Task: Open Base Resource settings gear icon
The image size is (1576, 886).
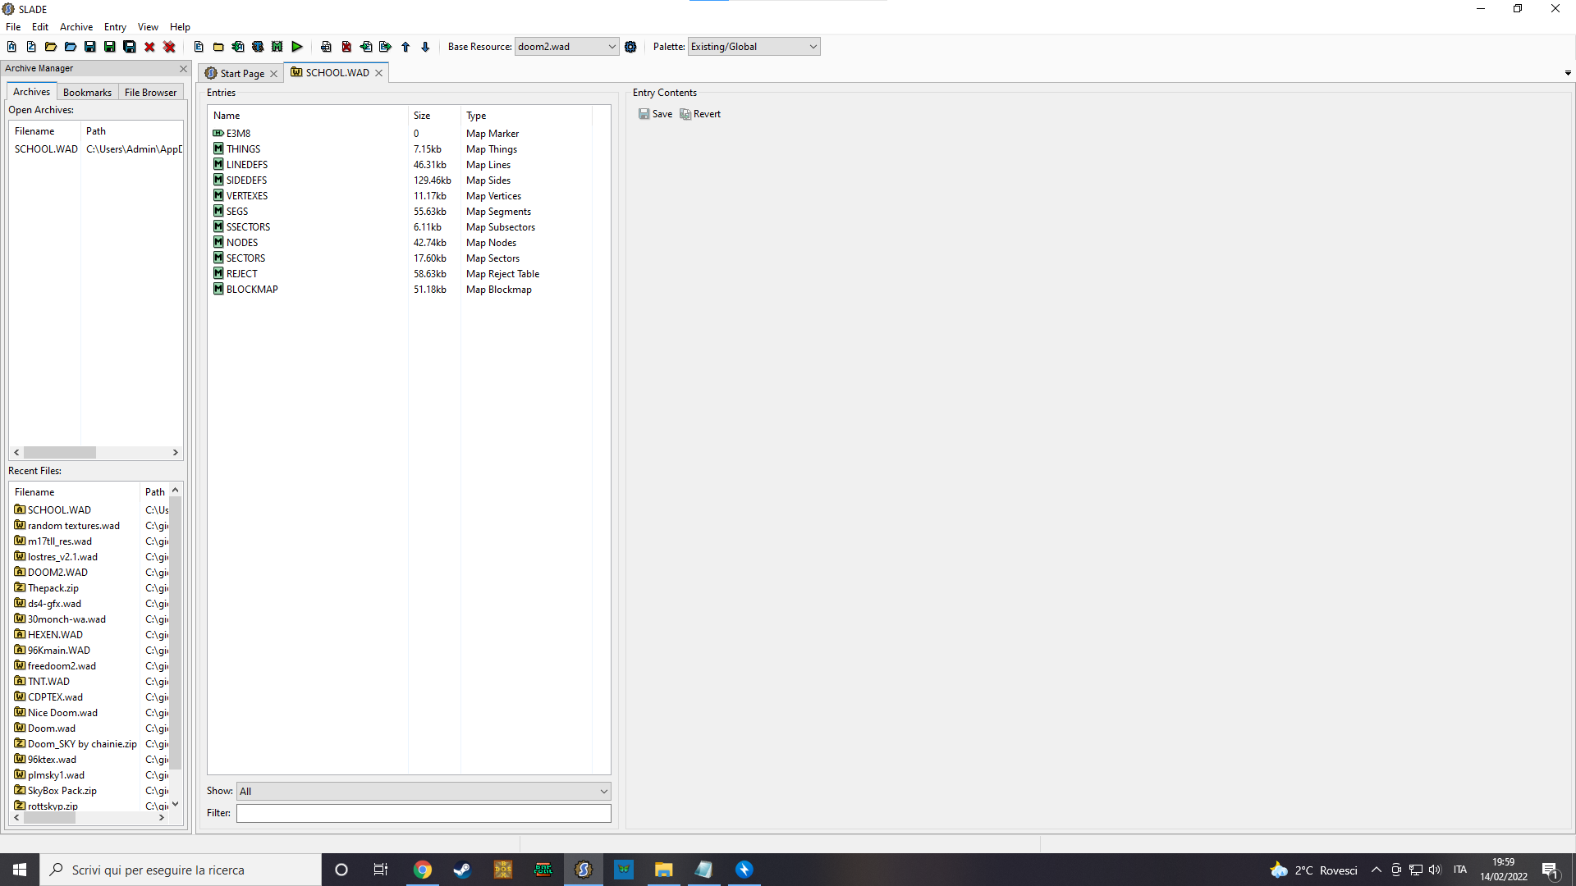Action: 630,47
